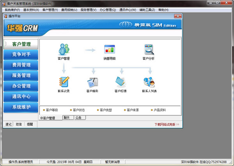The height and width of the screenshot is (166, 234).
Task: Switch to the 客户管理 bottom tab
Action: (51, 118)
